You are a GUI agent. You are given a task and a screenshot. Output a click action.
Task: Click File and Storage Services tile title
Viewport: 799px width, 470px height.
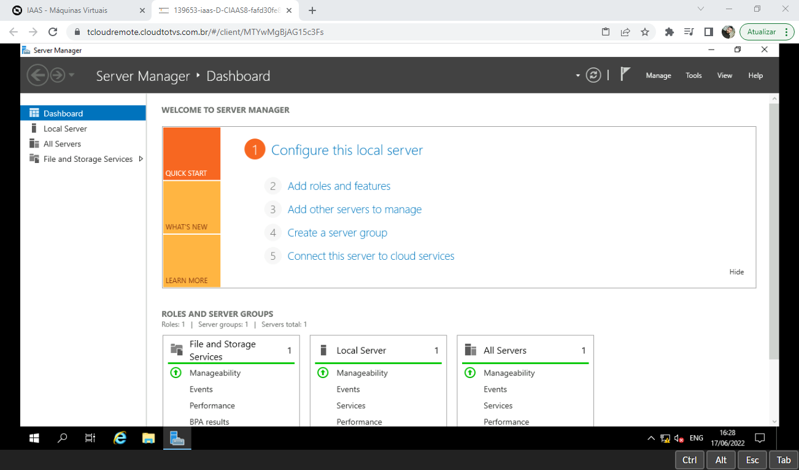223,351
